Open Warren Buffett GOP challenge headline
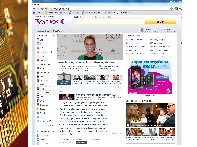Screen dimensions: 197x147 pos(96,95)
